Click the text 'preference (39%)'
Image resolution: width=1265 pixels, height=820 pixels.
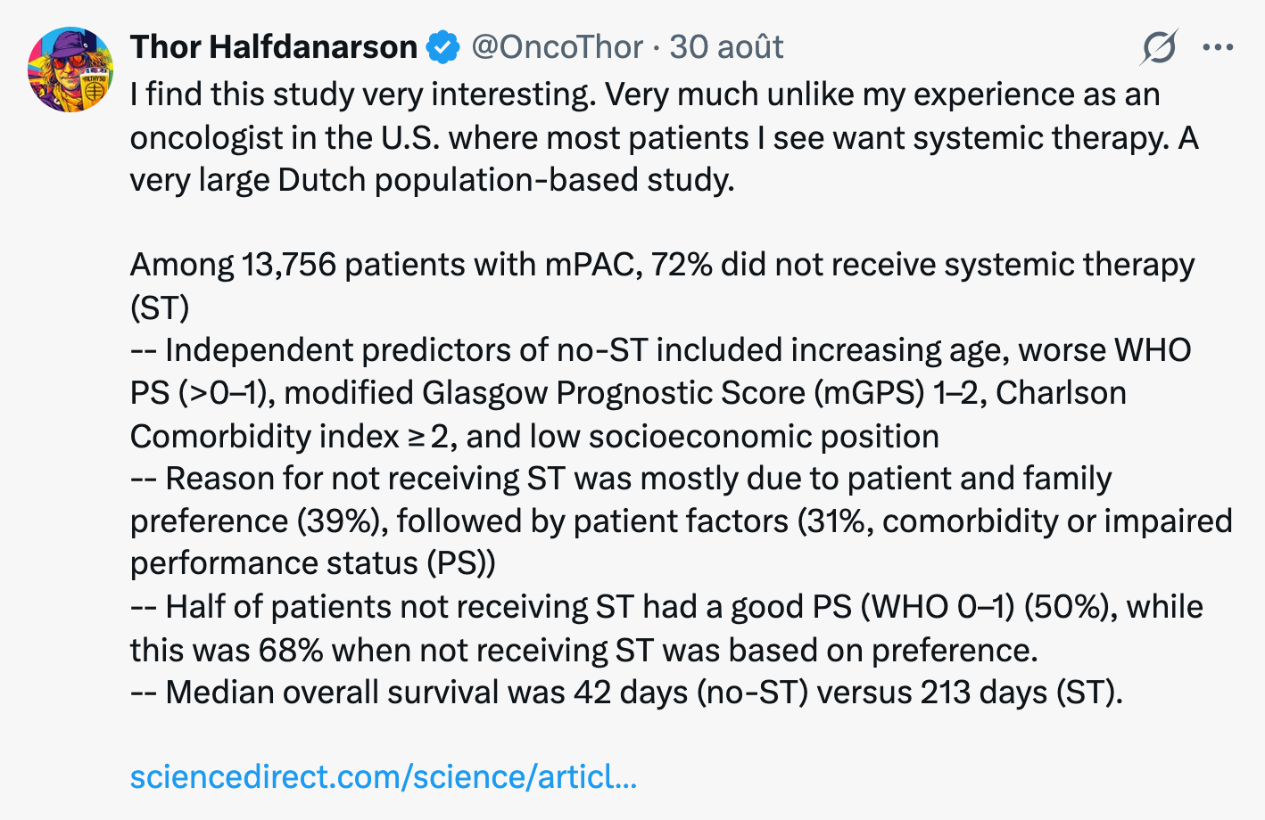click(x=259, y=521)
